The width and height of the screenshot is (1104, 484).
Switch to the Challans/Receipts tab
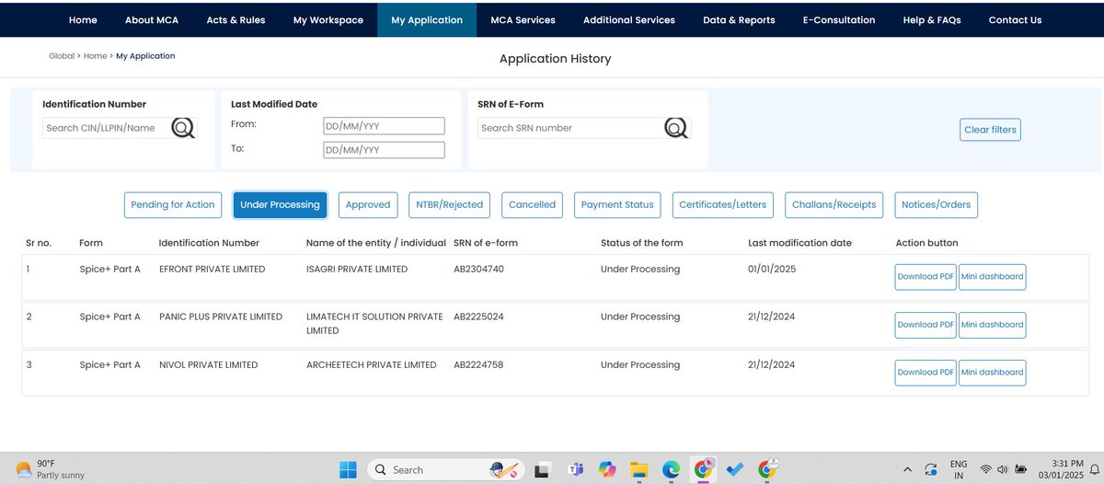click(835, 205)
